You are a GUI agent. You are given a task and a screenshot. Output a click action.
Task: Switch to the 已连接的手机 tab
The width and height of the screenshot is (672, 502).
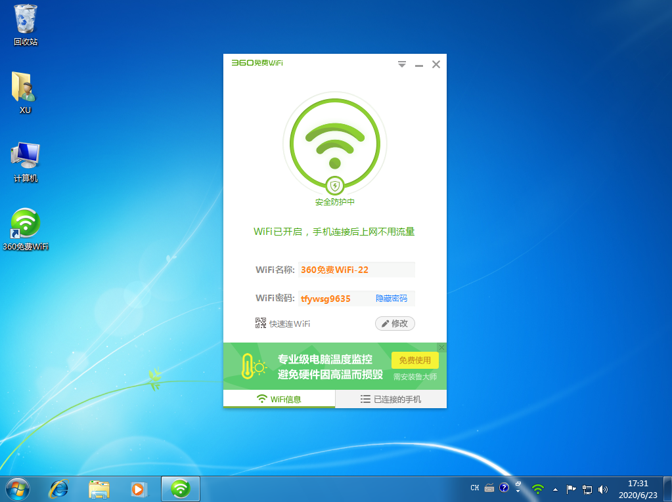point(391,399)
